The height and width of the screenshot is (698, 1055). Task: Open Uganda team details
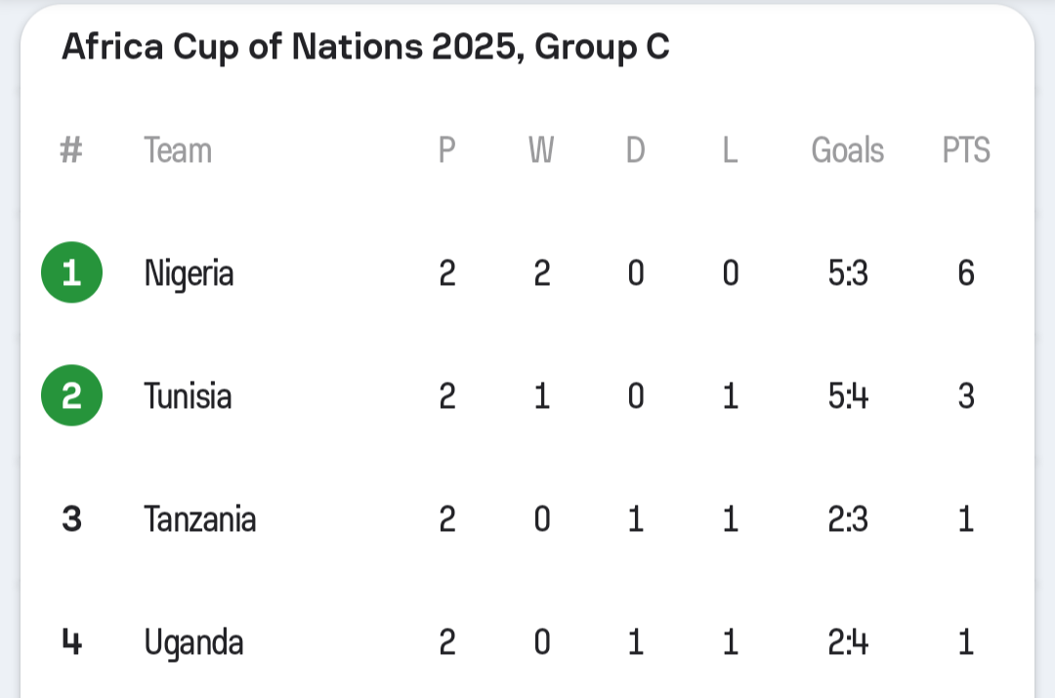(193, 642)
